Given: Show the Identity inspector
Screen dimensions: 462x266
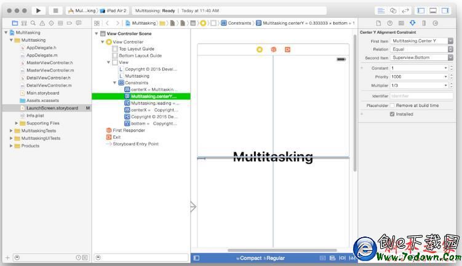Looking at the screenshot, I should tap(401, 23).
